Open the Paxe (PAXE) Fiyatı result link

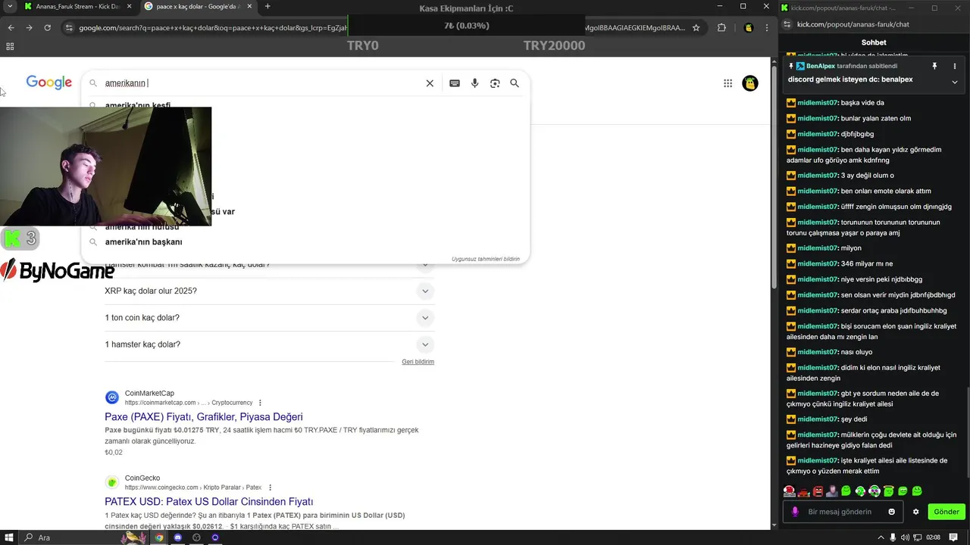204,417
